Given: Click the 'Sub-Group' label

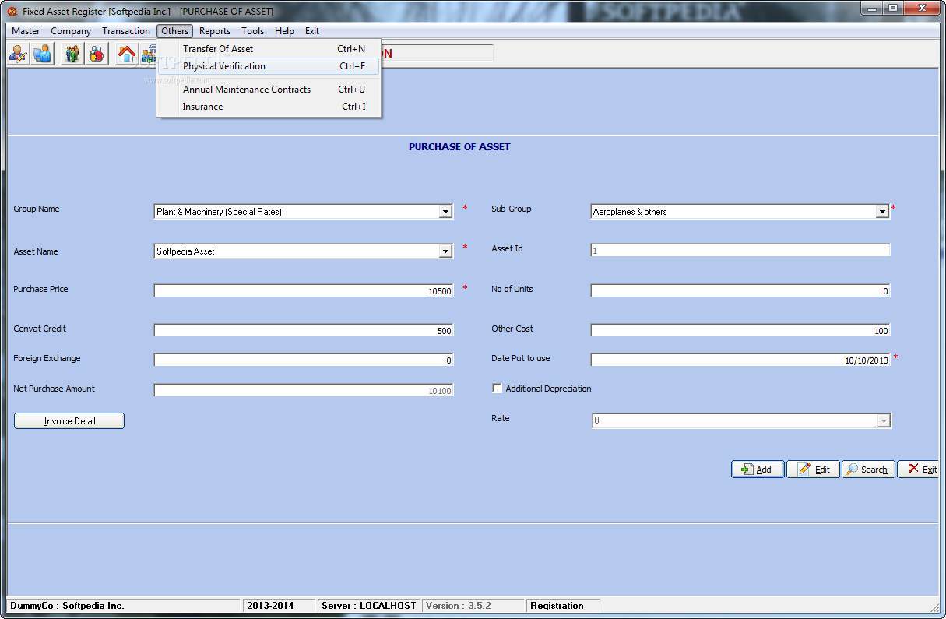Looking at the screenshot, I should pos(512,209).
